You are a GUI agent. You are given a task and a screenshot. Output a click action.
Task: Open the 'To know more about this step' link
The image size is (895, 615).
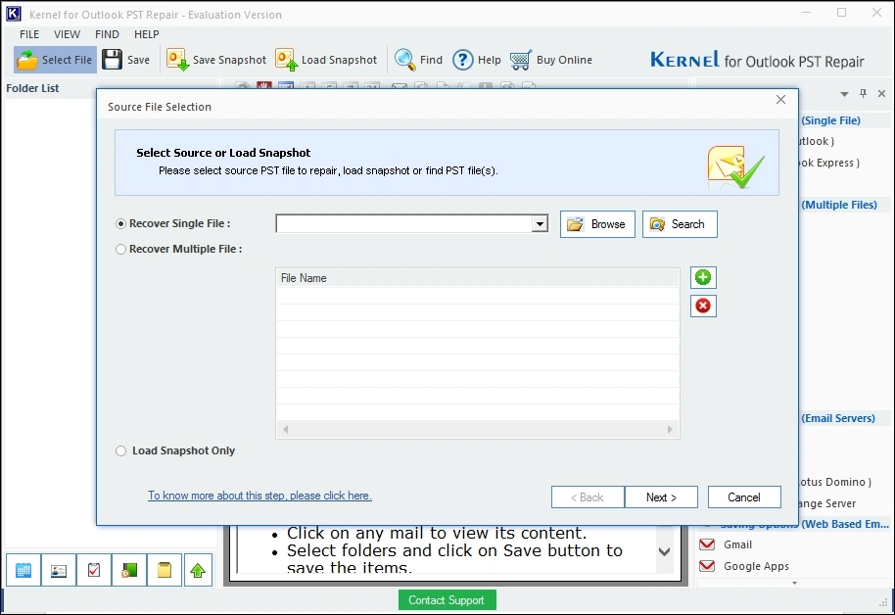[259, 496]
